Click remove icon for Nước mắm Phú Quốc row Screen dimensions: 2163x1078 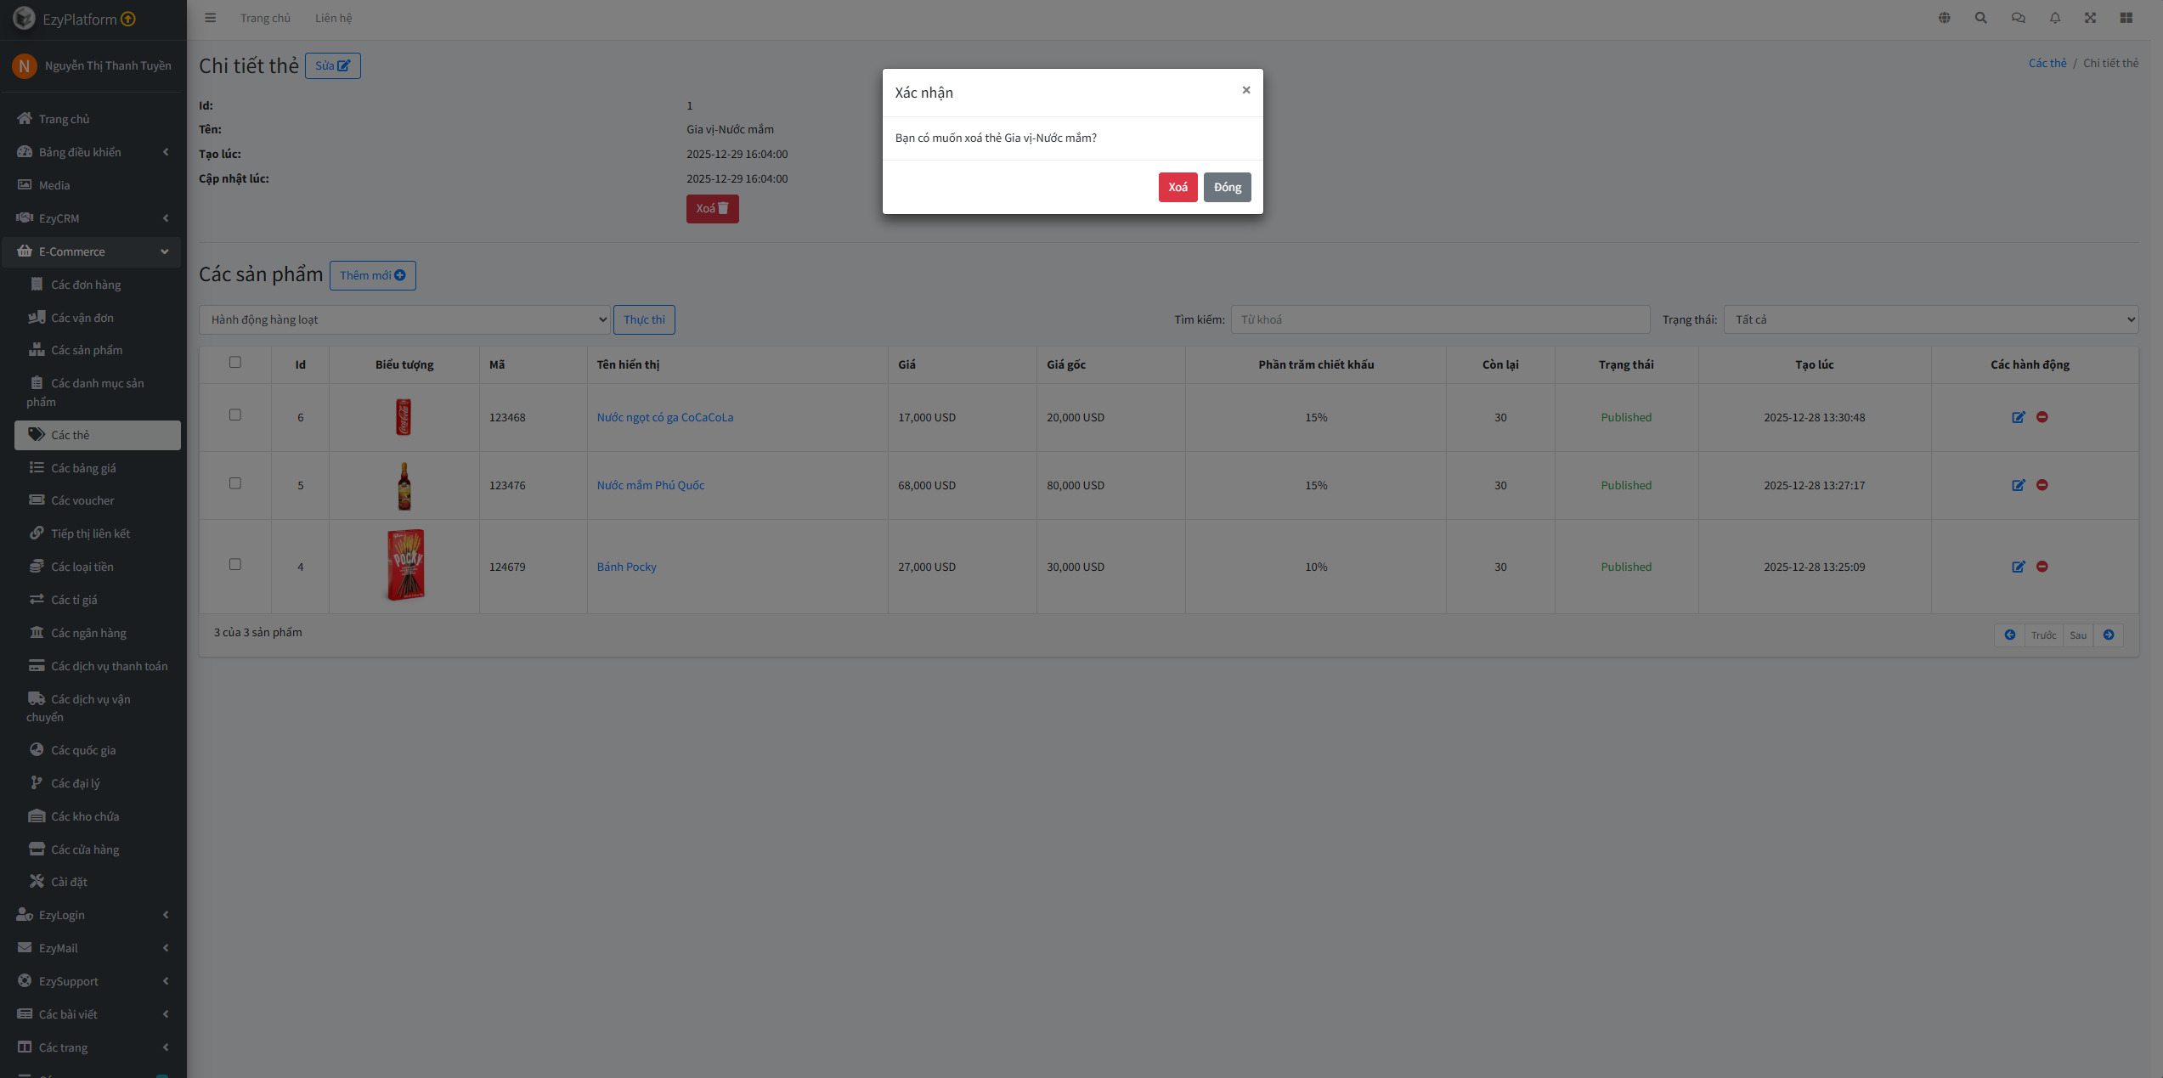(2042, 485)
